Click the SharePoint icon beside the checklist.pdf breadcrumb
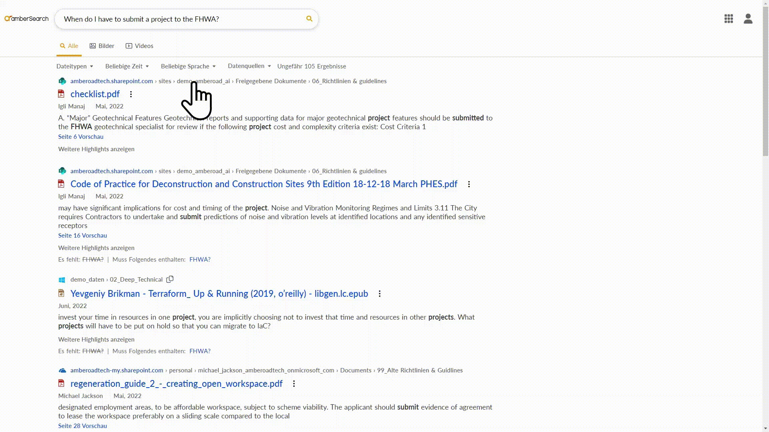The image size is (769, 432). tap(62, 81)
